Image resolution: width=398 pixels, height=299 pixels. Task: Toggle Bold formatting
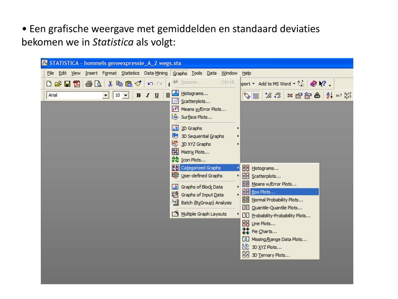(x=138, y=95)
